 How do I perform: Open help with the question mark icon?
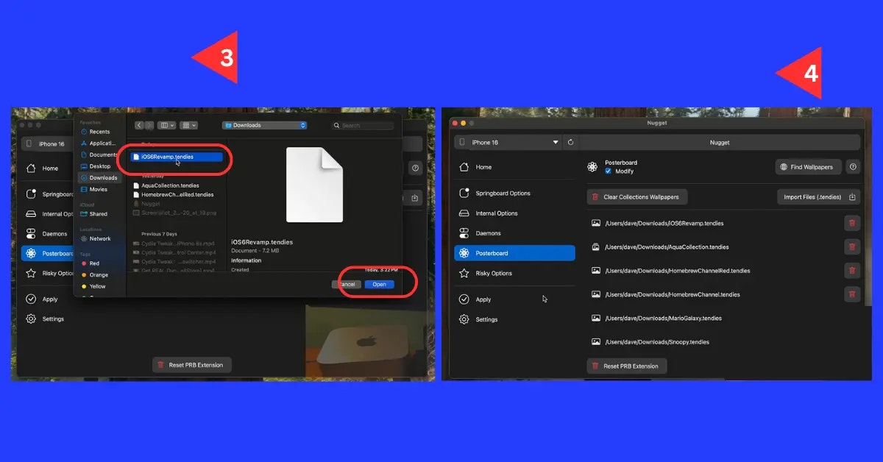tap(853, 166)
